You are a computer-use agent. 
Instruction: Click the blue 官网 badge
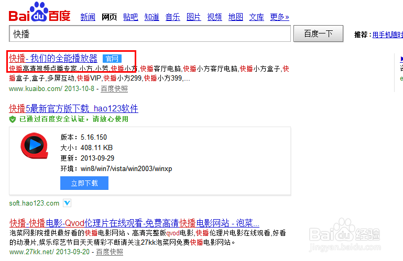(112, 59)
